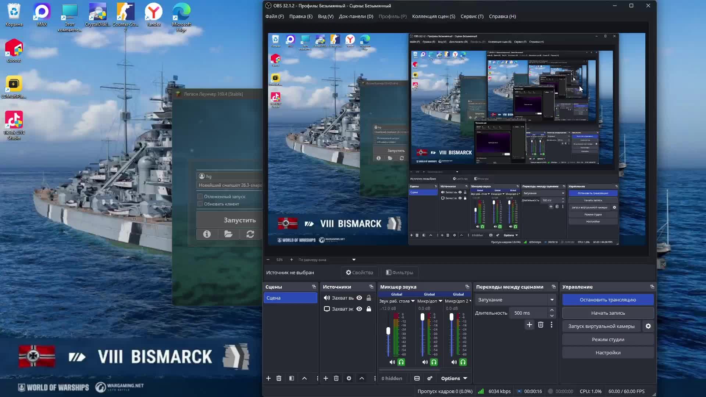Toggle monitoring headphones for Звук раб. стола
The width and height of the screenshot is (706, 397).
[x=401, y=362]
